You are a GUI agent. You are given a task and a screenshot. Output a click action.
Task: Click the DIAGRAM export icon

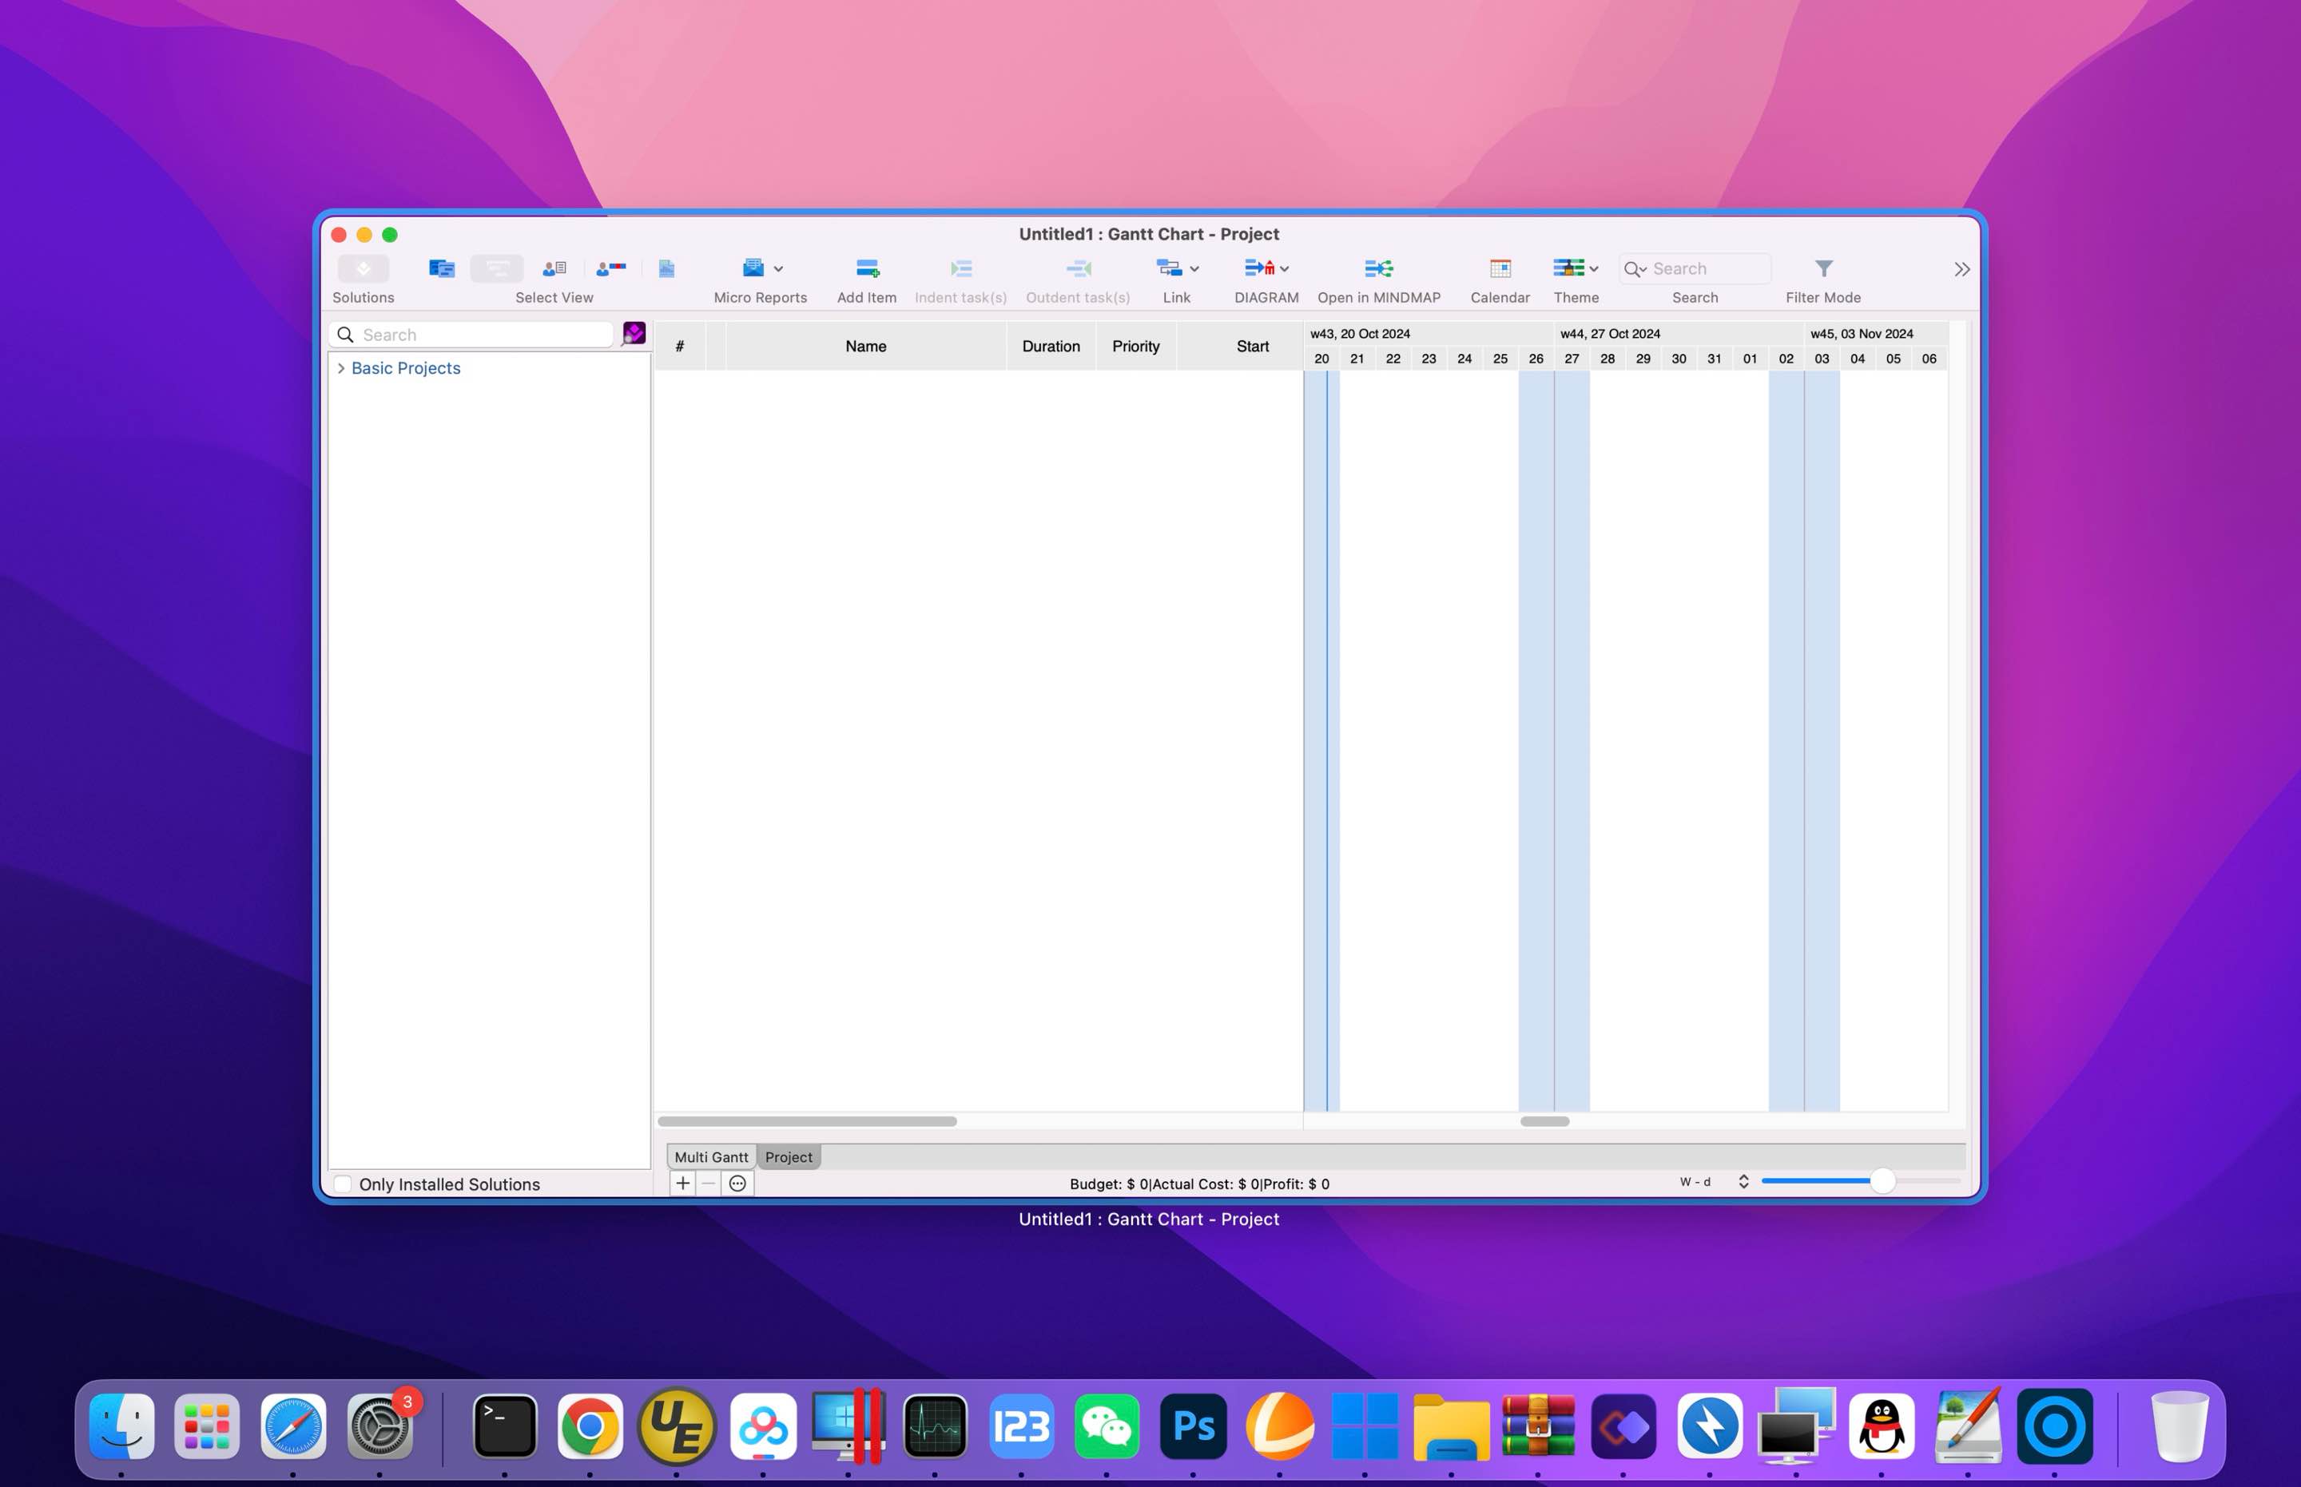(1260, 268)
